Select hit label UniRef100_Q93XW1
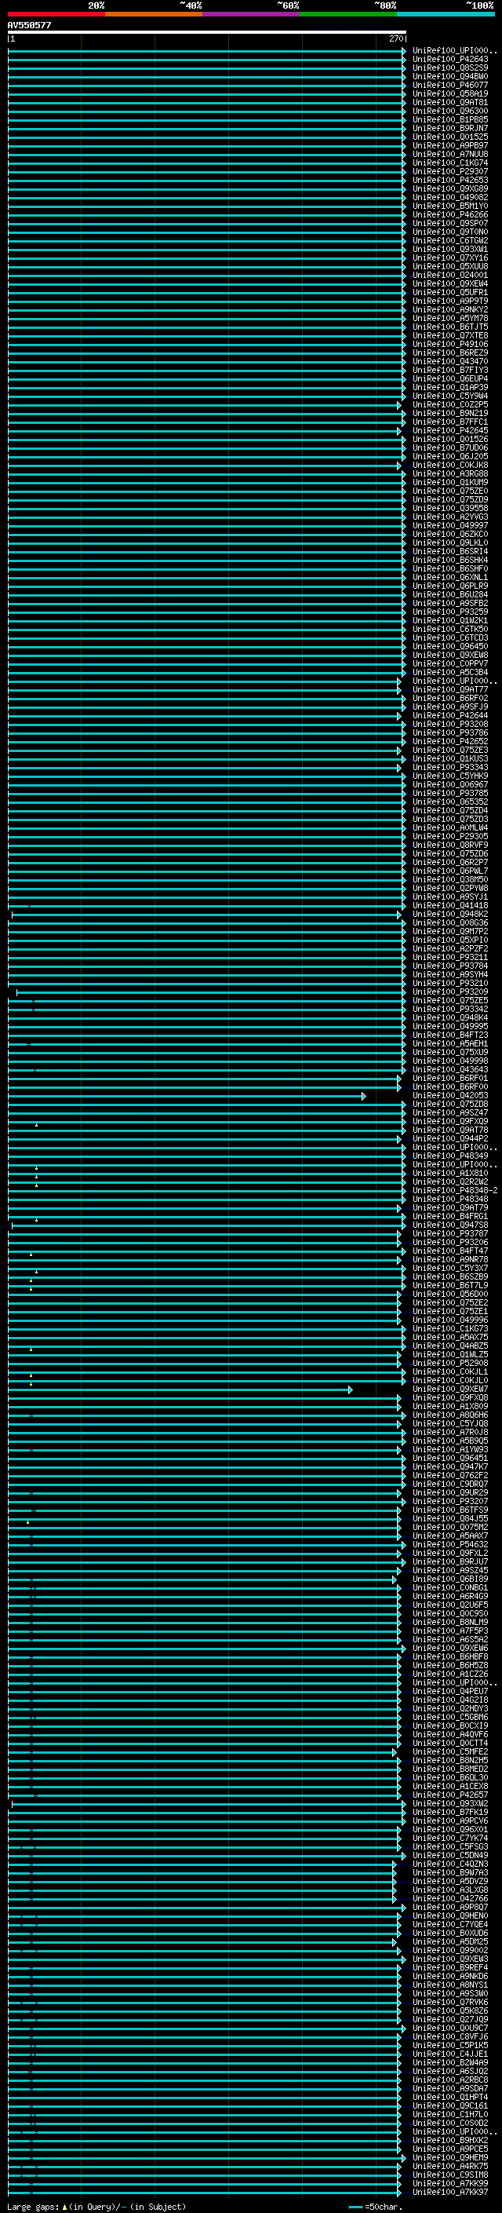502x2213 pixels. pyautogui.click(x=450, y=249)
